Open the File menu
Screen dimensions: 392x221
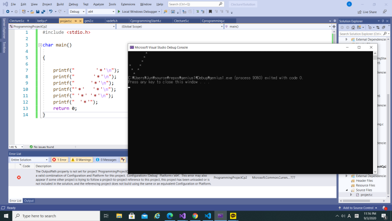[13, 4]
